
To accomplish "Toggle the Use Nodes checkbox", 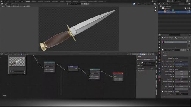I will coord(22,54).
